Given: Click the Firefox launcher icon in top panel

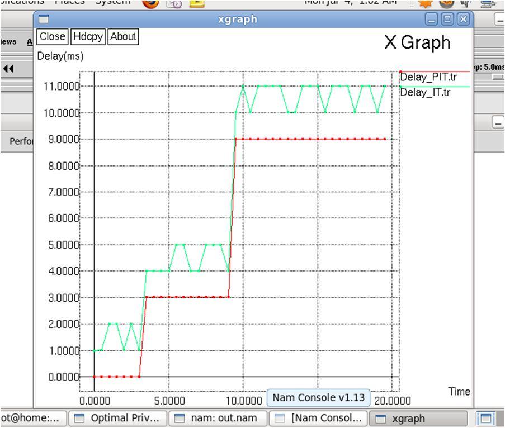Looking at the screenshot, I should point(151,3).
